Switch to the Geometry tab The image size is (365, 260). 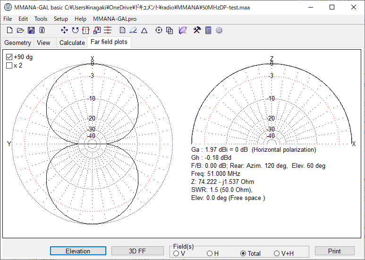pyautogui.click(x=17, y=43)
